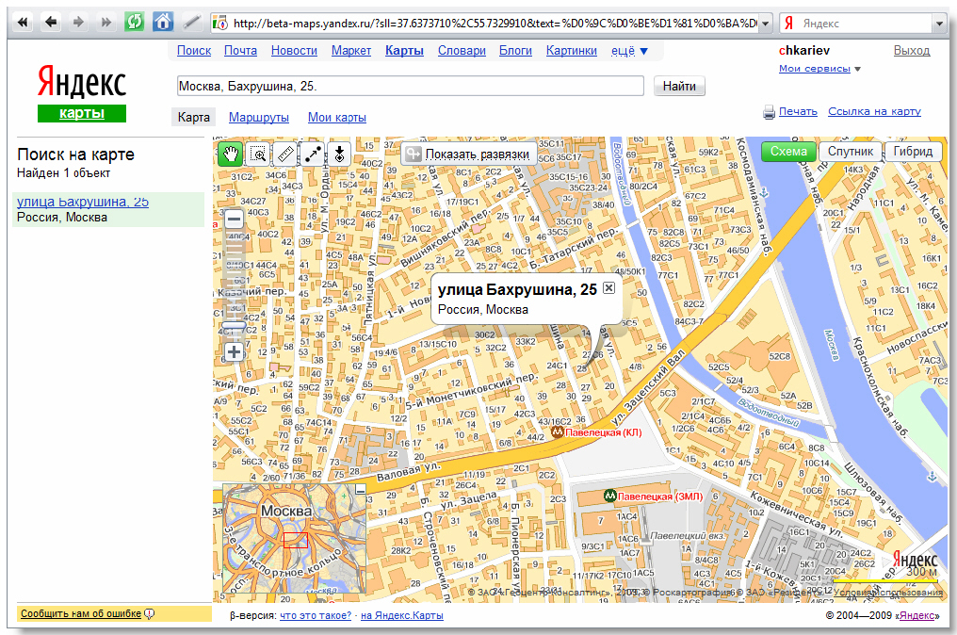
Task: Go to the browser home page
Action: 162,23
